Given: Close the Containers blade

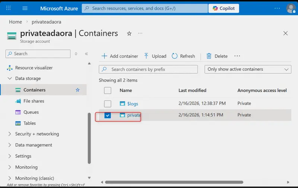Looking at the screenshot, I should (285, 33).
